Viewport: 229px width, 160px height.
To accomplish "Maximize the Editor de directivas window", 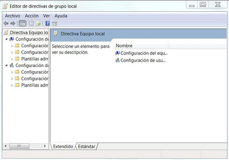I will pos(203,4).
